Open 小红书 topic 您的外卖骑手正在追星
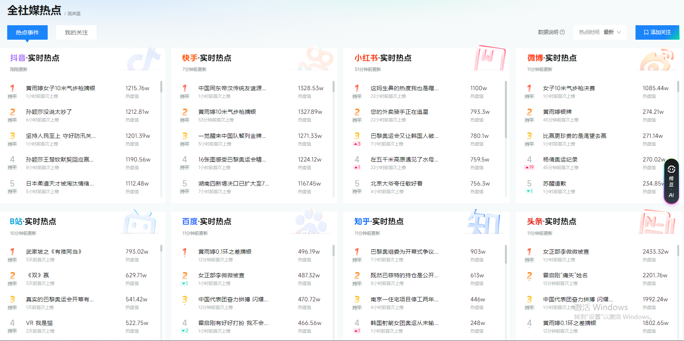 [400, 112]
